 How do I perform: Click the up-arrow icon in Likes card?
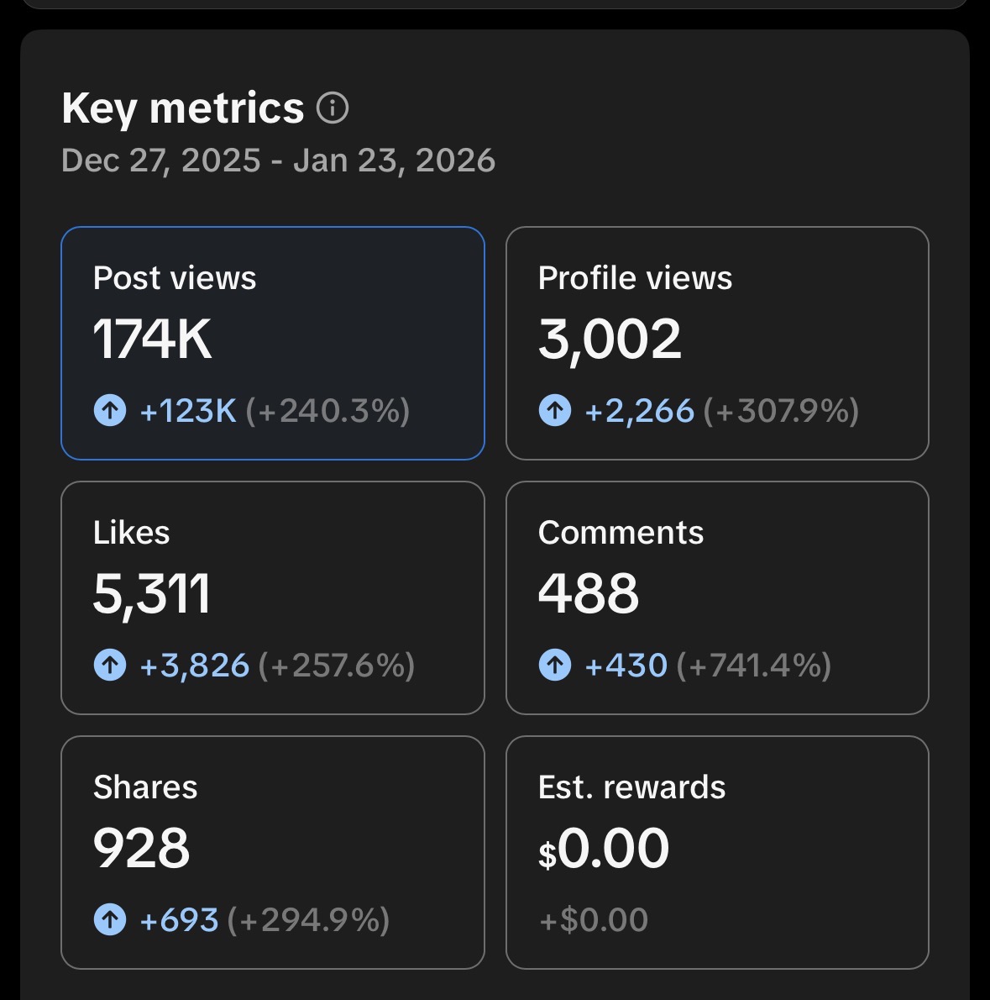point(109,666)
